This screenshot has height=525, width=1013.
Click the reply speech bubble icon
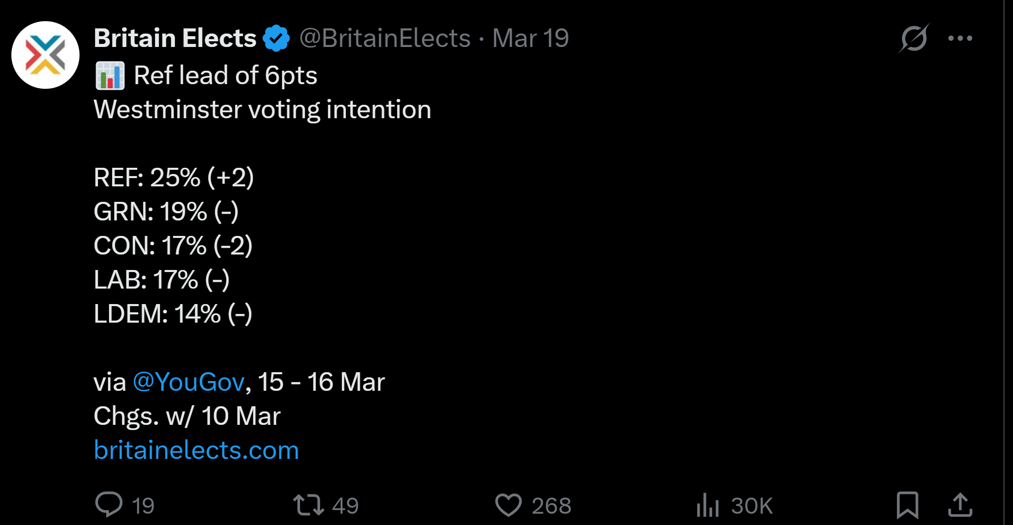(x=109, y=504)
